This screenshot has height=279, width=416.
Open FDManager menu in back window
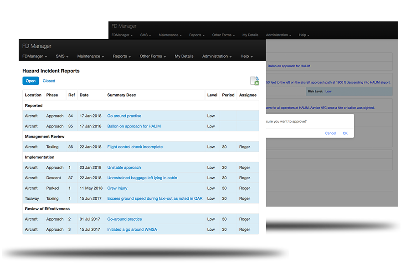122,35
